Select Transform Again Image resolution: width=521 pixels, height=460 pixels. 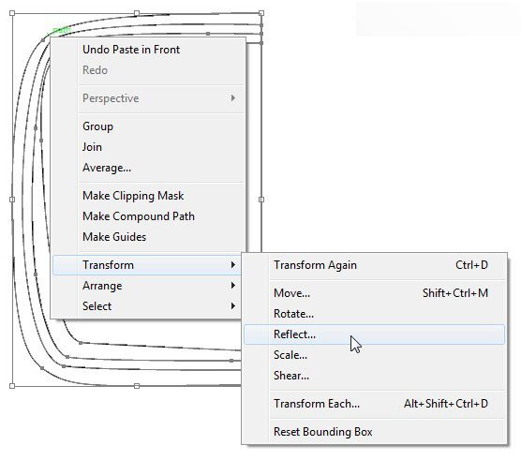point(374,265)
